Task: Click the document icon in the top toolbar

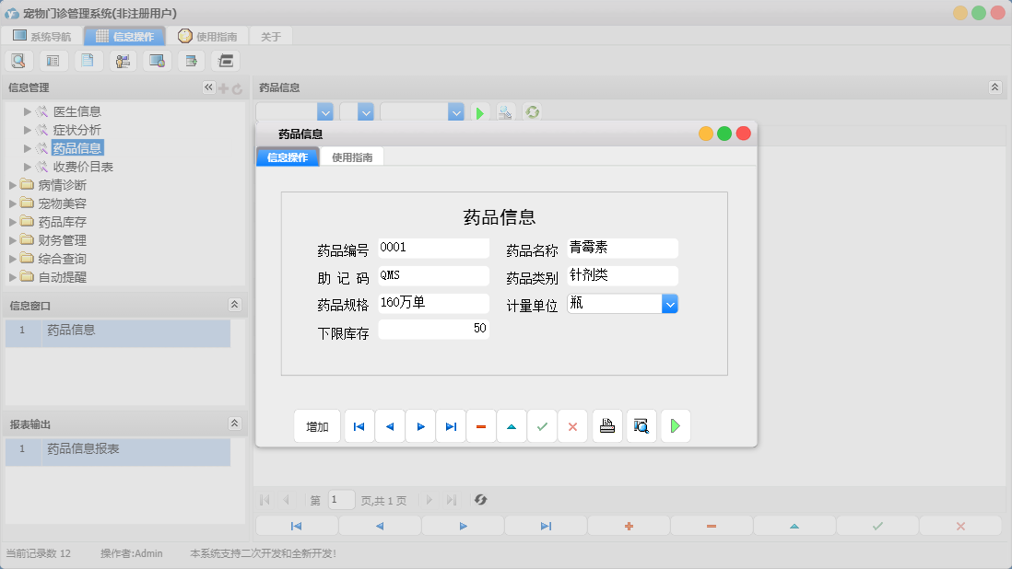Action: coord(88,60)
